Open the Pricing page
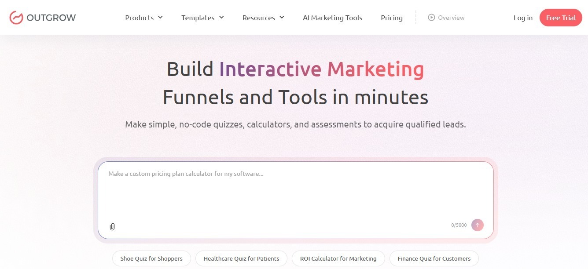The image size is (588, 269). (391, 18)
